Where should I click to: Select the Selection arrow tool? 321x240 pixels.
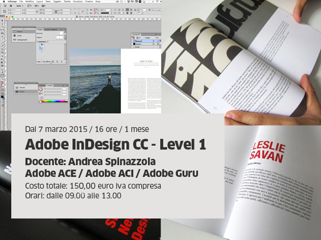coord(3,20)
